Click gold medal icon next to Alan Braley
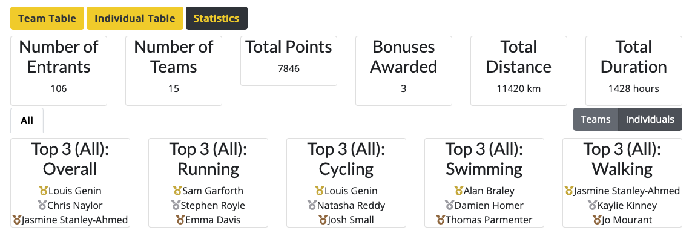 click(459, 191)
